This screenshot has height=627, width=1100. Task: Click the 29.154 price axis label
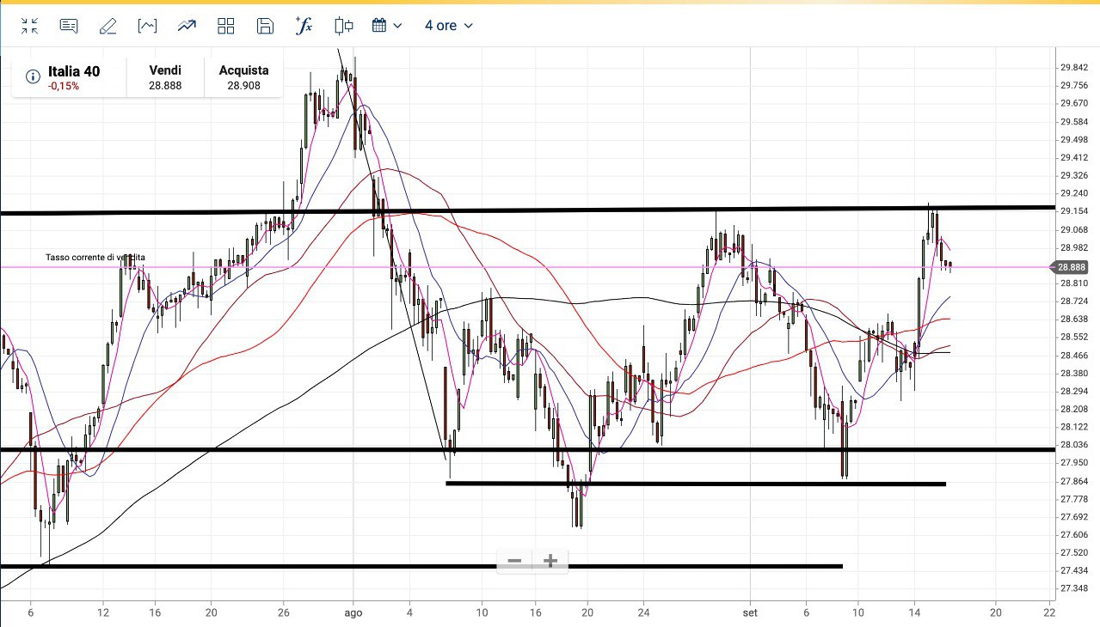coord(1074,211)
